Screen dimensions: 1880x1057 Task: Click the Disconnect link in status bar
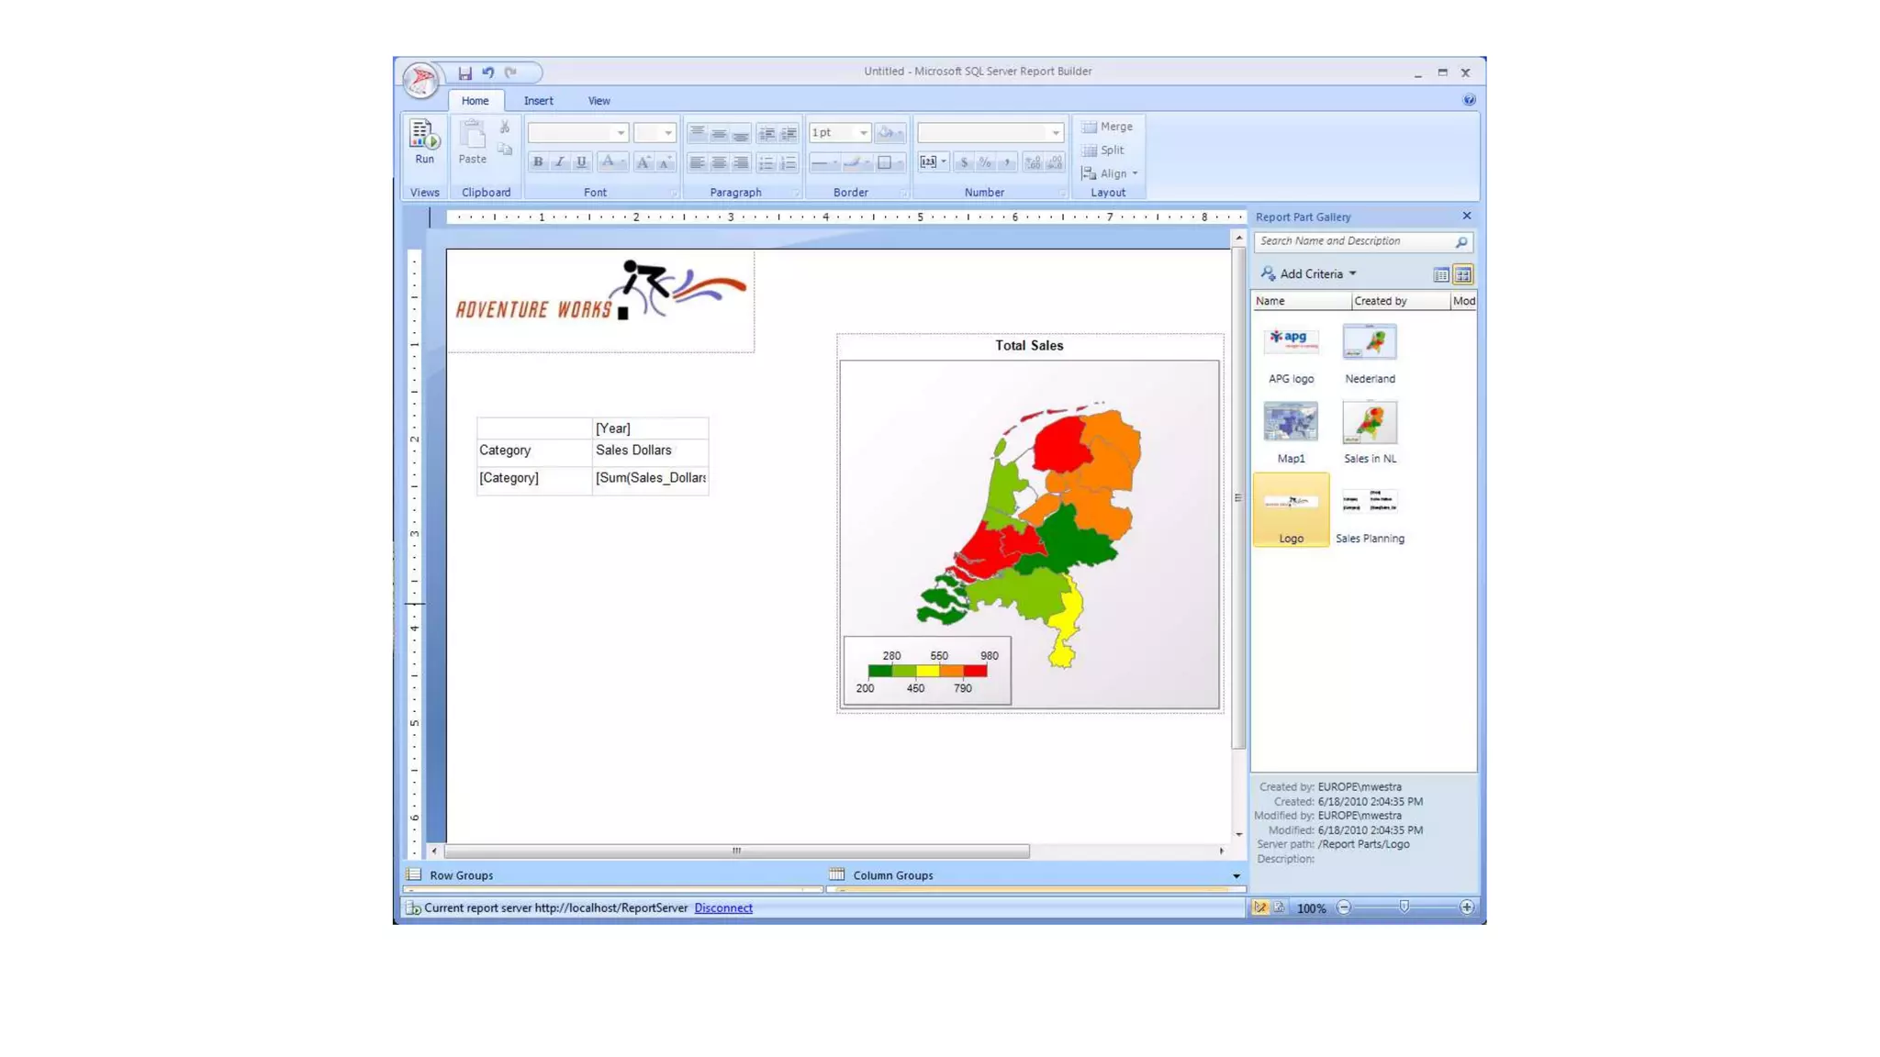(x=722, y=908)
